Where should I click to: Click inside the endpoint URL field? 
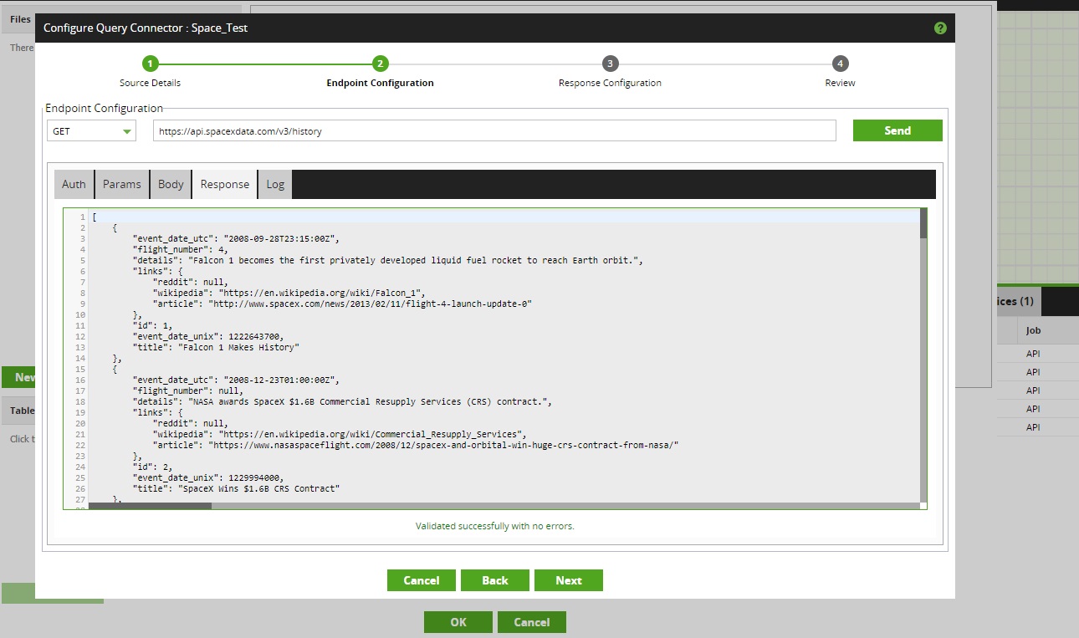pyautogui.click(x=493, y=130)
